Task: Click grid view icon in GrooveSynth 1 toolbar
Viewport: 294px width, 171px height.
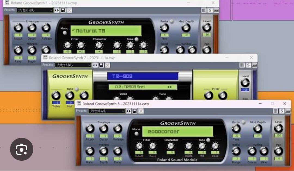Action: 204,10
